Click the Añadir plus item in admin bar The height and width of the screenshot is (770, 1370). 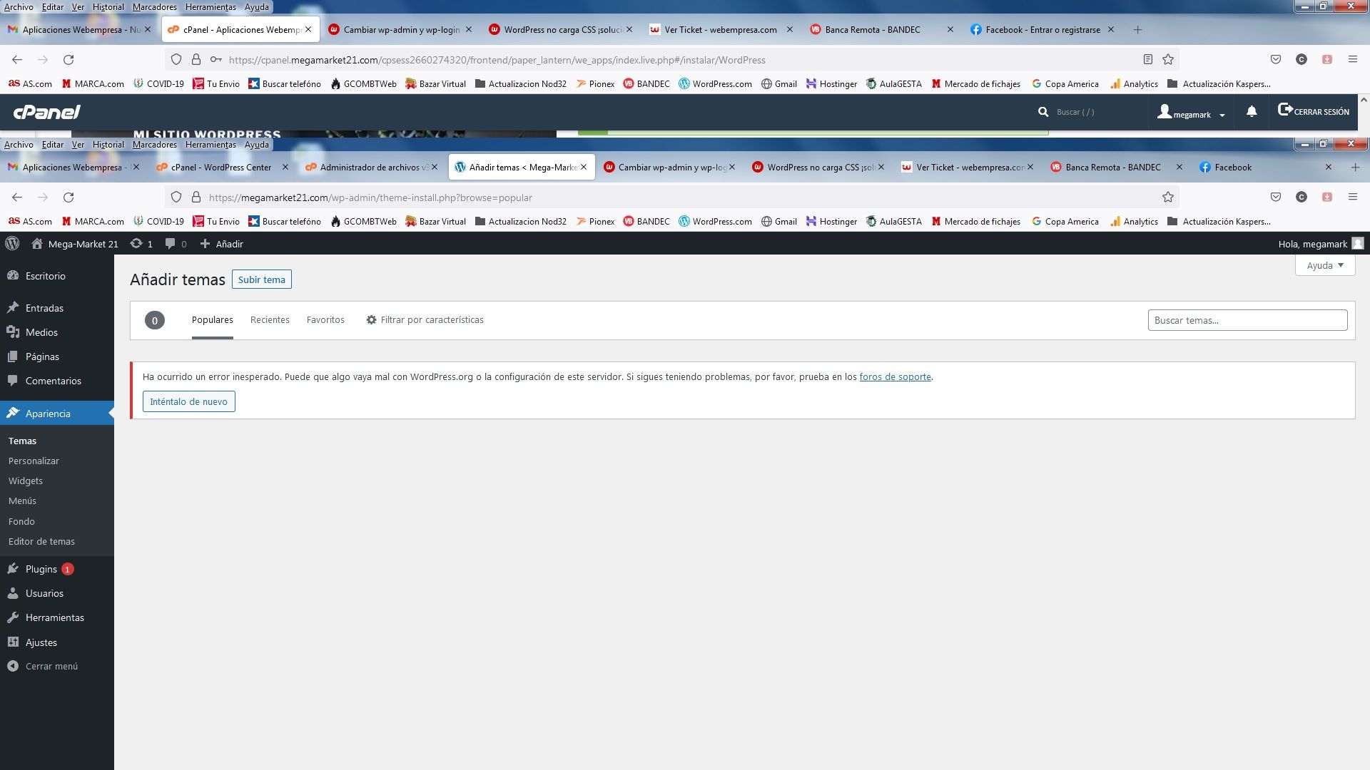[x=222, y=244]
